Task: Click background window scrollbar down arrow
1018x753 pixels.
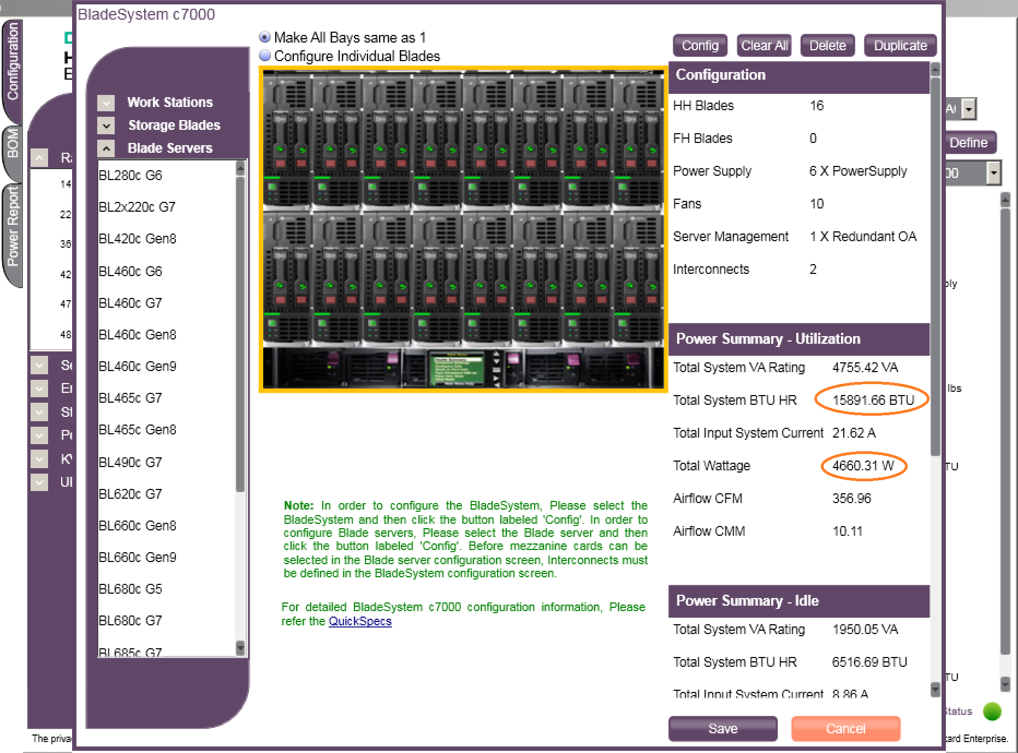Action: pyautogui.click(x=1005, y=684)
